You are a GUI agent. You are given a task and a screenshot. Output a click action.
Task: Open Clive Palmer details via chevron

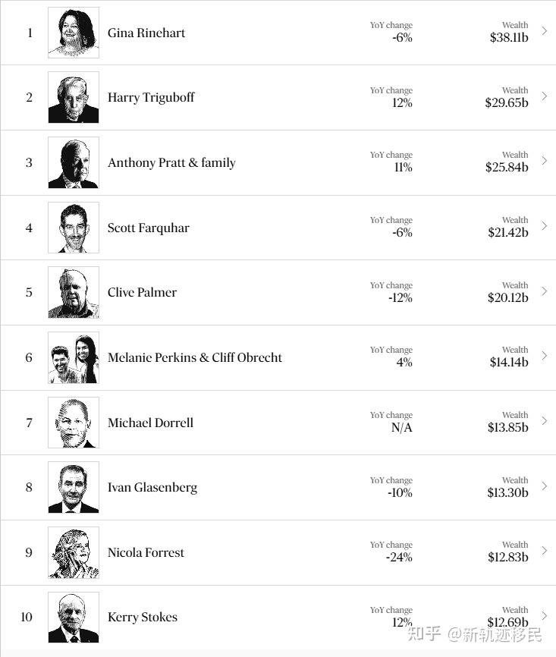[x=545, y=291]
